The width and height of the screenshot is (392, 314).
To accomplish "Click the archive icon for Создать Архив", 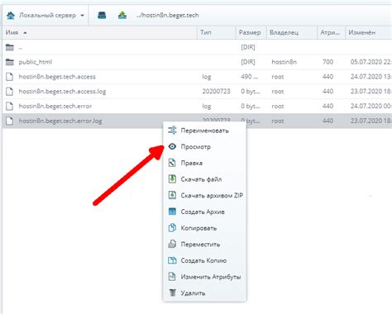I will tap(172, 212).
